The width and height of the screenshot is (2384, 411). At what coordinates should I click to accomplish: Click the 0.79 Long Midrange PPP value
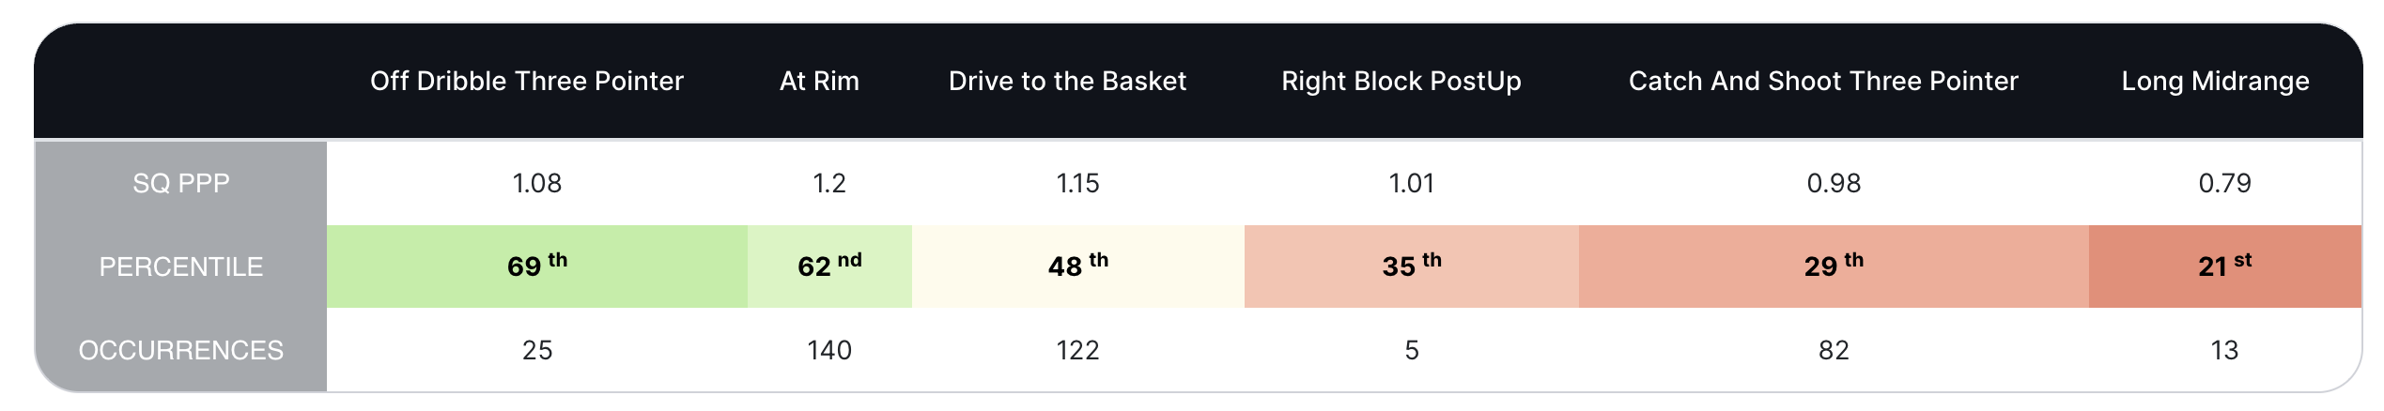[2224, 183]
